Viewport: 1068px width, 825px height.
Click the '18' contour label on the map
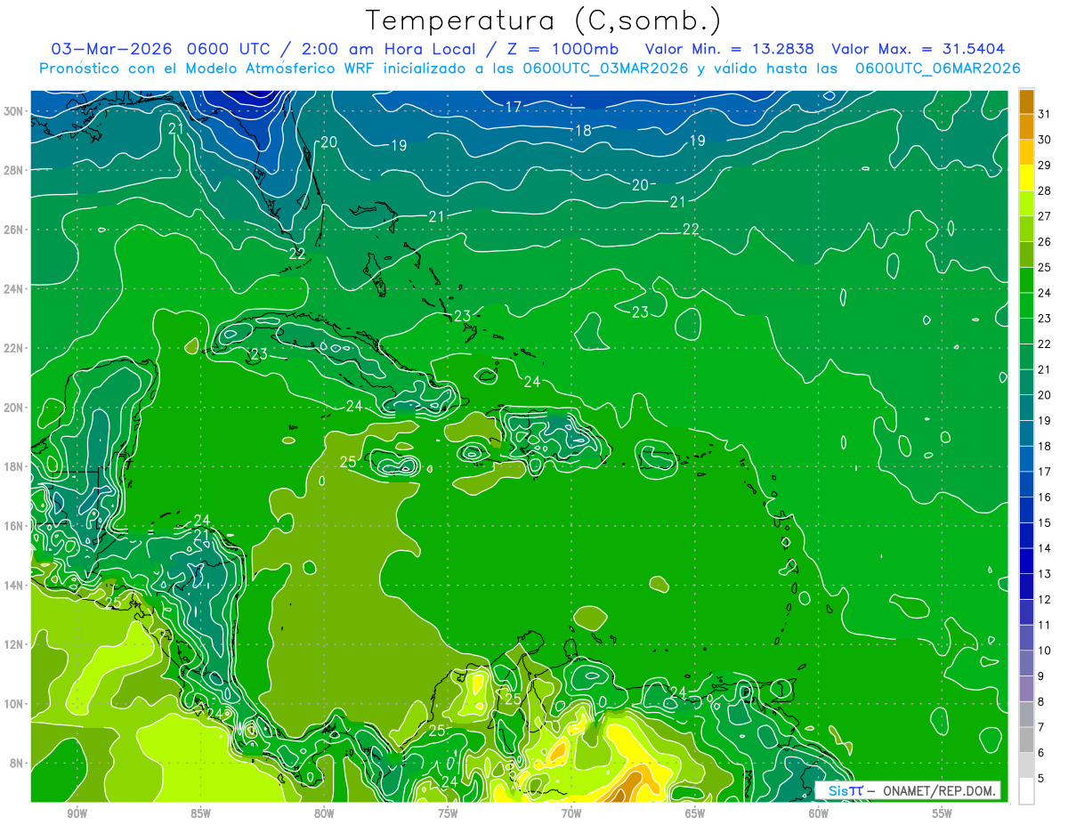[583, 131]
